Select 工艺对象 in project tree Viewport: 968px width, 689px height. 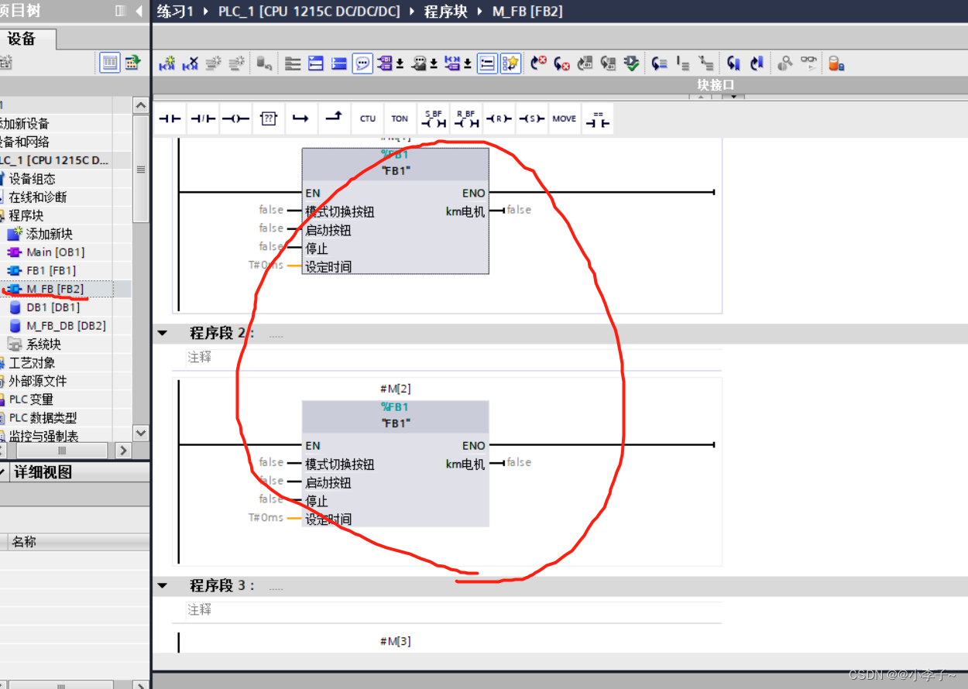(x=32, y=363)
